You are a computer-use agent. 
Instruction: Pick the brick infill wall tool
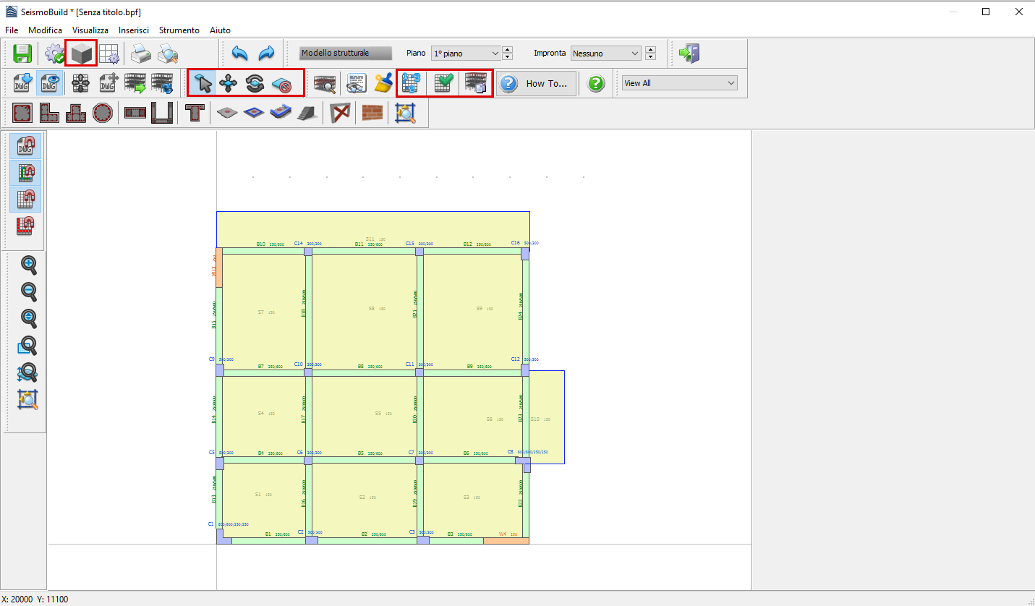point(372,114)
